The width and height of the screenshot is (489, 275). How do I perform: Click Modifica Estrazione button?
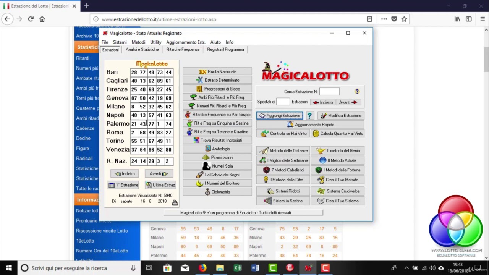340,115
